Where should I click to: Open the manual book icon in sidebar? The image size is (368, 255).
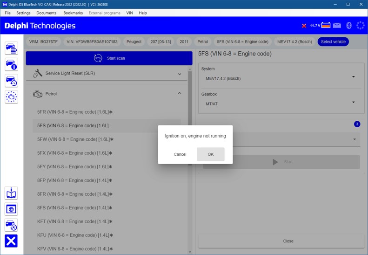tap(11, 193)
